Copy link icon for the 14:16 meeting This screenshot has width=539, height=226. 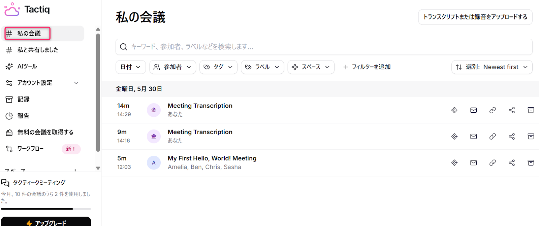coord(493,137)
